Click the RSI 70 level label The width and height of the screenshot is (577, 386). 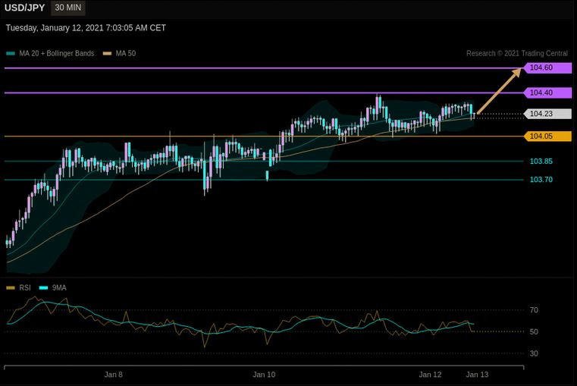[534, 310]
